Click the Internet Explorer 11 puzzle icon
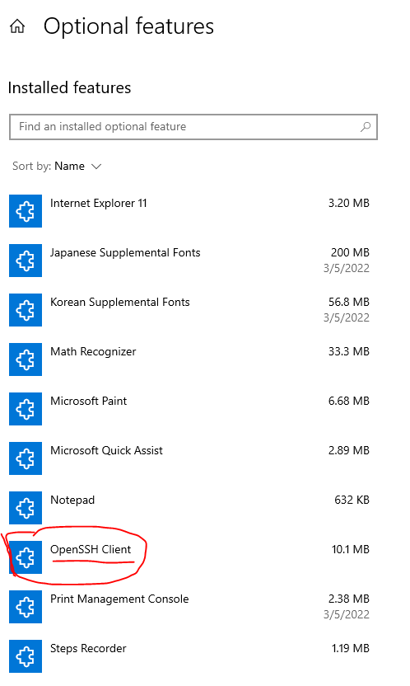The height and width of the screenshot is (686, 410). (x=26, y=211)
